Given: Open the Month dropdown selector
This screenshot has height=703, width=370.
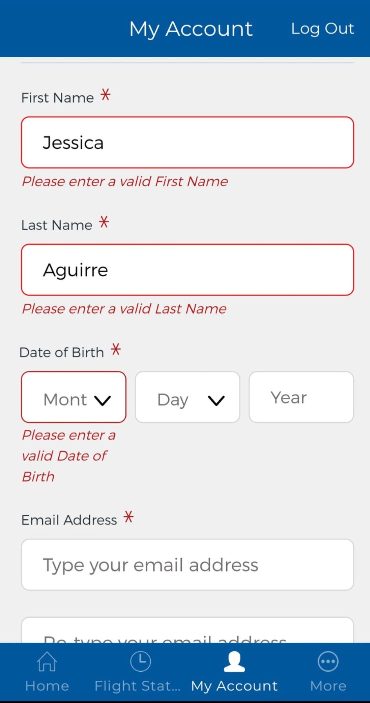Looking at the screenshot, I should coord(74,397).
